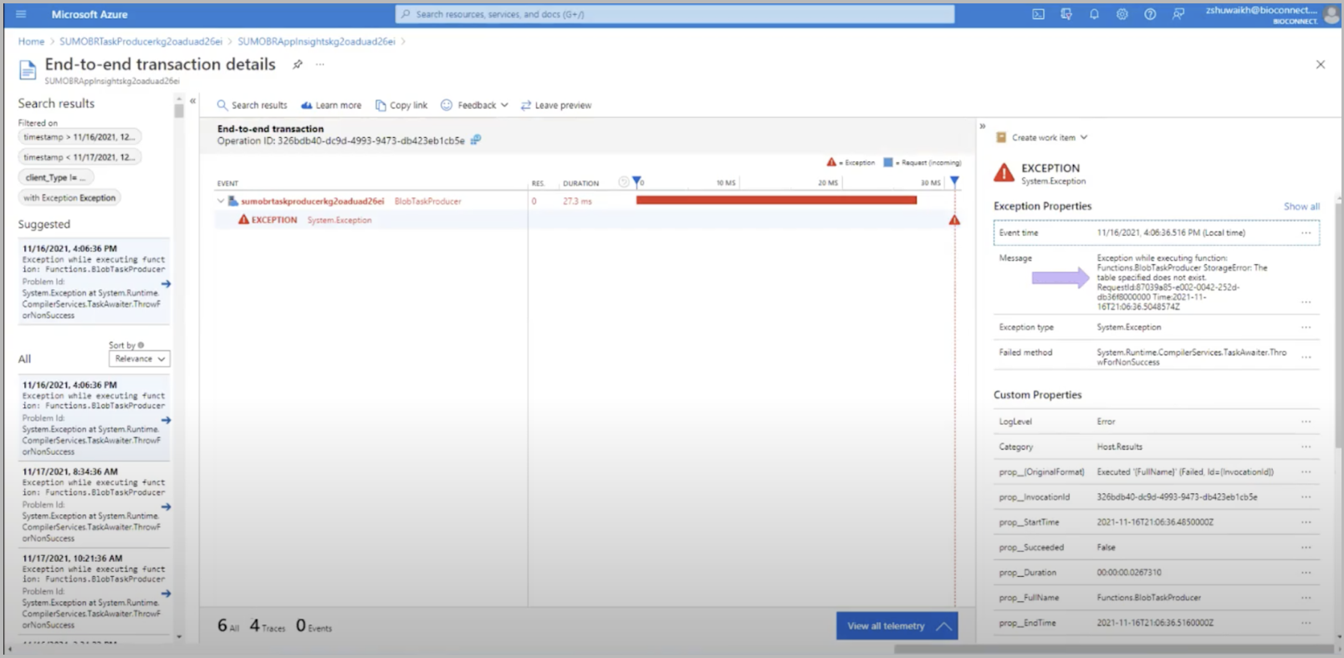Click Copy link in the toolbar
The width and height of the screenshot is (1344, 658).
(401, 105)
